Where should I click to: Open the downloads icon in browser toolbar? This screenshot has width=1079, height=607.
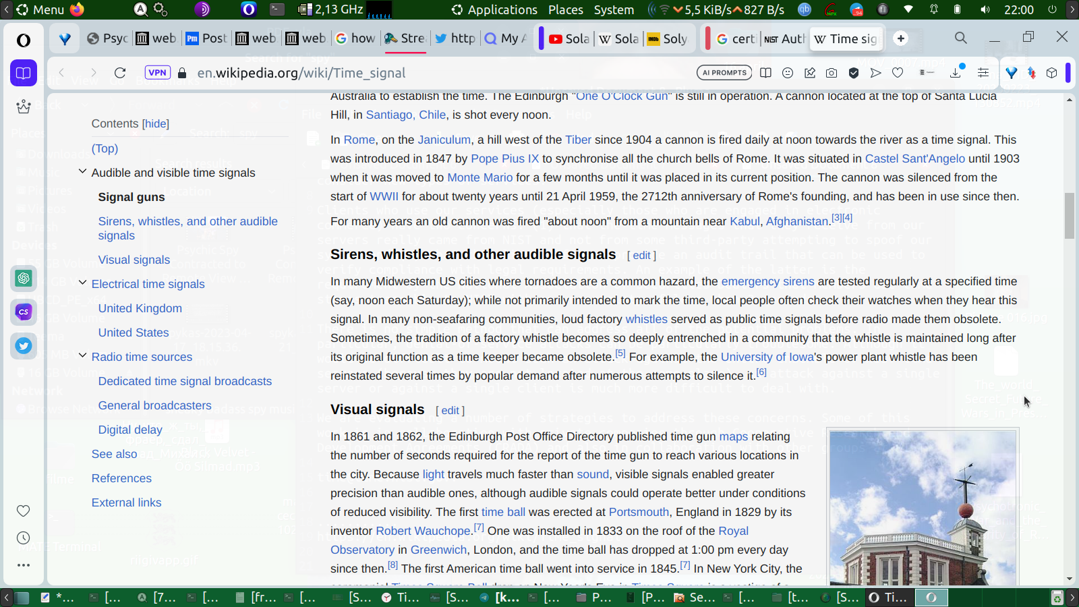click(956, 73)
